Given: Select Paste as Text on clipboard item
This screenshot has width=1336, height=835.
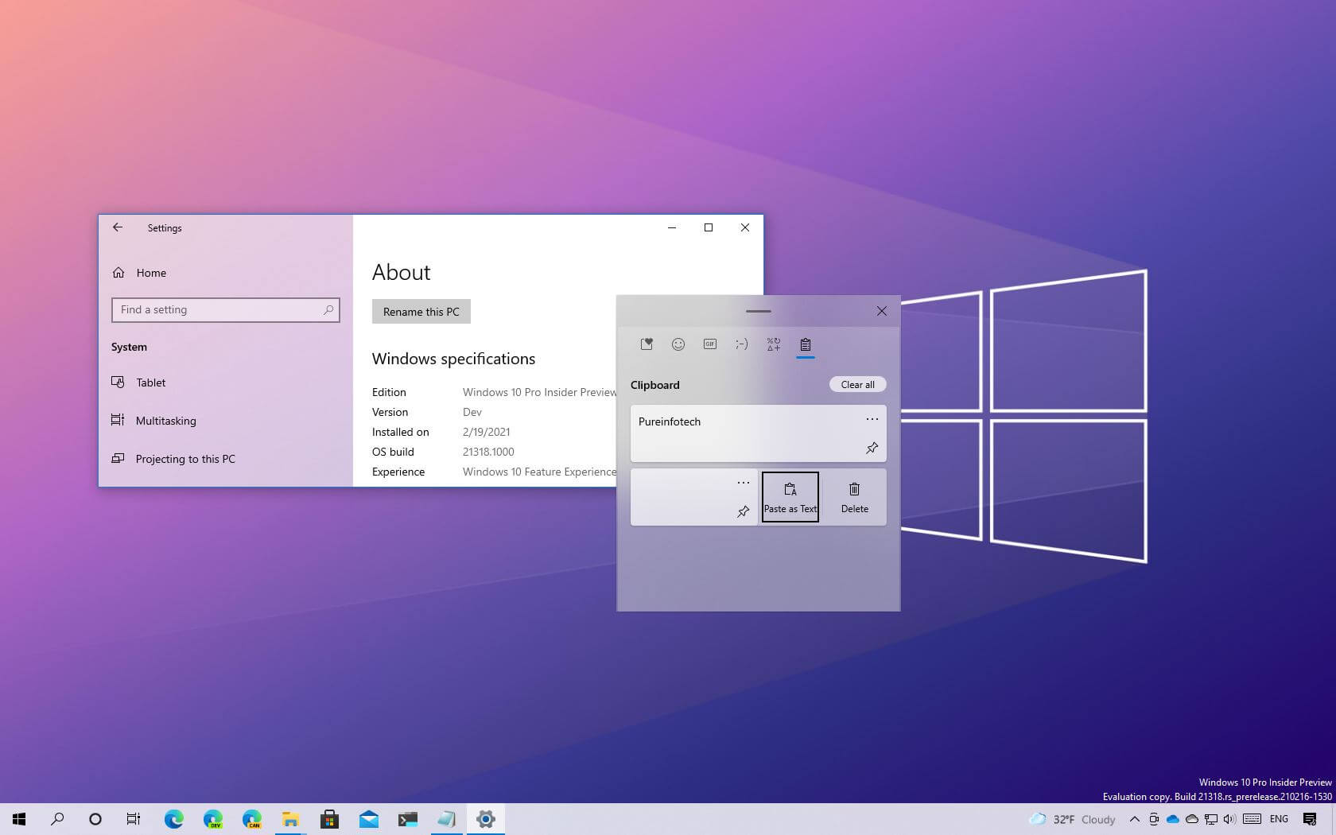Looking at the screenshot, I should point(790,496).
